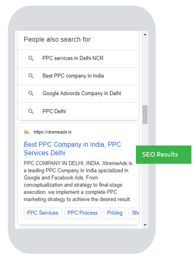This screenshot has height=261, width=196.
Task: Click the partially visible sitelink after Pricing
Action: pos(135,213)
